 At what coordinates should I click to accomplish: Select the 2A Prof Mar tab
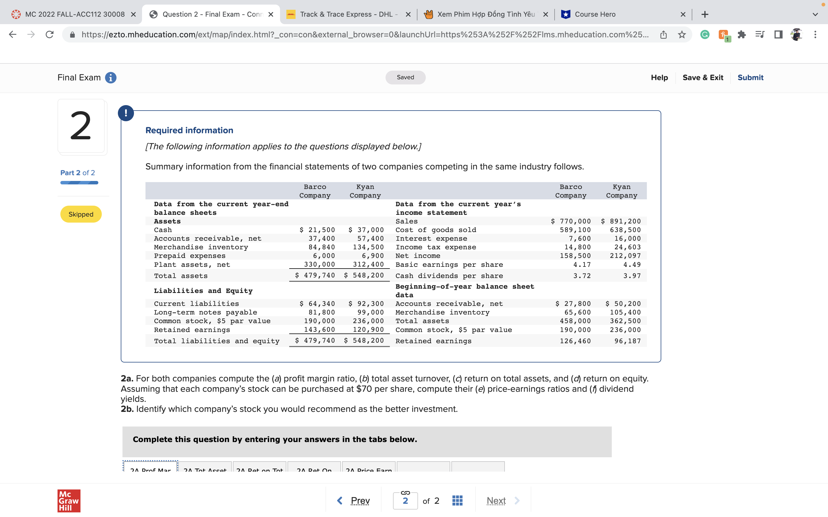[x=151, y=468]
